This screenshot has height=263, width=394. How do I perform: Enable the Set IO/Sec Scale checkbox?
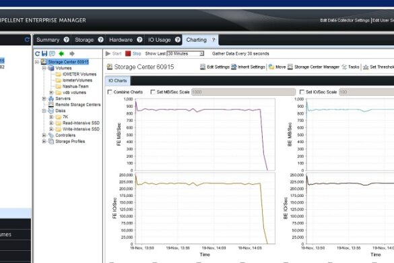coord(302,92)
